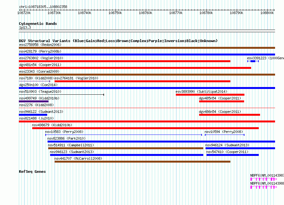The image size is (284, 205).
Task: Click the nsv498679 (Kidd2010b) label
Action: pos(52,125)
